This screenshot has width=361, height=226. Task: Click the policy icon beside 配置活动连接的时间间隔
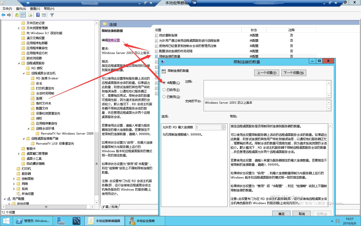156,51
